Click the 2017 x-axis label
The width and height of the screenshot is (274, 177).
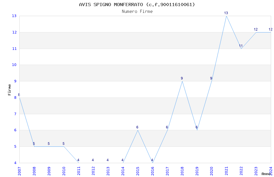[167, 171]
